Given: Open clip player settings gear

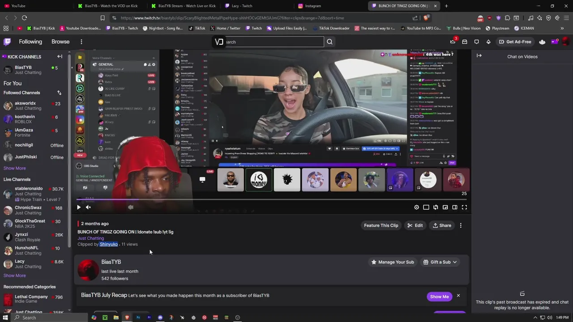Looking at the screenshot, I should point(416,207).
